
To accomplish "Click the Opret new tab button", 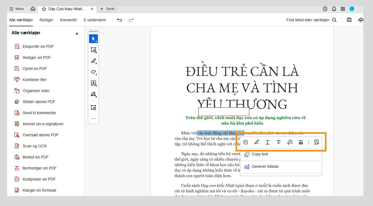I will (x=107, y=9).
